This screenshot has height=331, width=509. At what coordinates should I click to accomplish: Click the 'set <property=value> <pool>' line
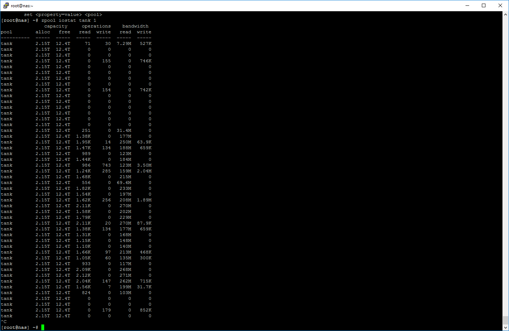pos(63,14)
